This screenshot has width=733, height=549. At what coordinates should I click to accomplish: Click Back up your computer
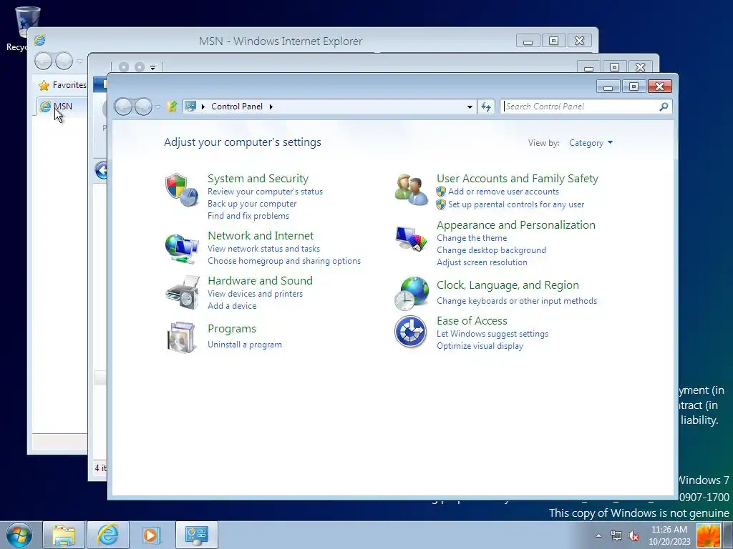point(252,204)
